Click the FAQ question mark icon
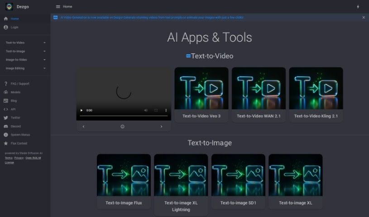369x217 pixels. pyautogui.click(x=6, y=84)
